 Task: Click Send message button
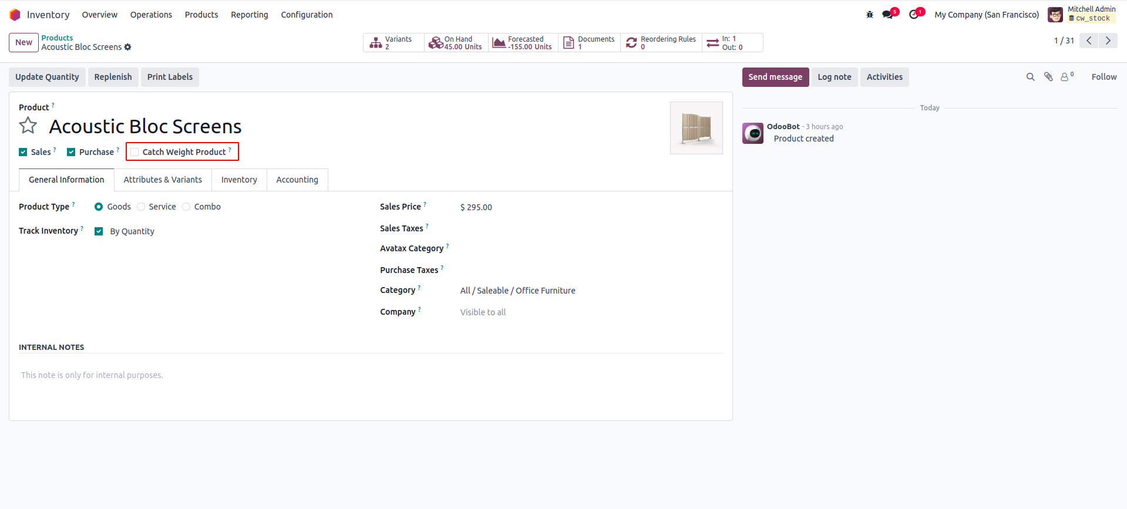click(x=775, y=77)
